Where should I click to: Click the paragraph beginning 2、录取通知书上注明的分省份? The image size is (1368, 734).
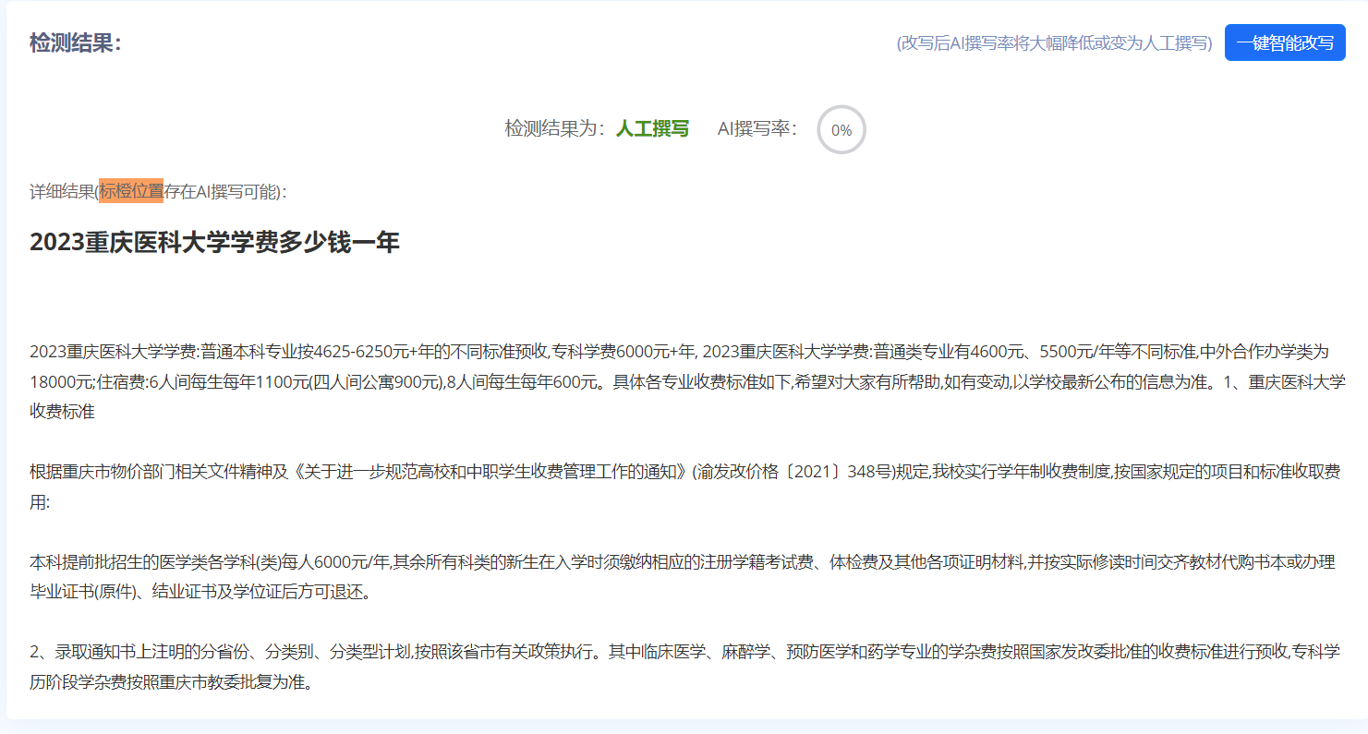[684, 668]
